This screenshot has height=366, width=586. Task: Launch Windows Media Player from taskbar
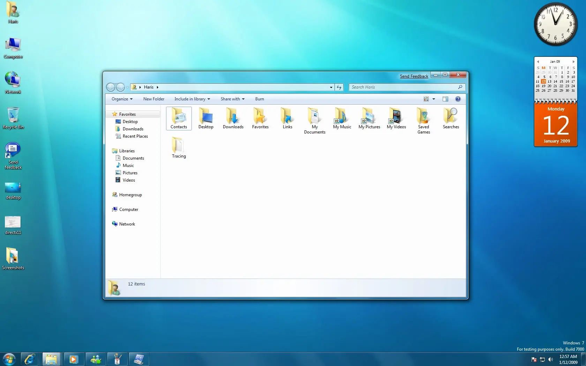point(73,359)
